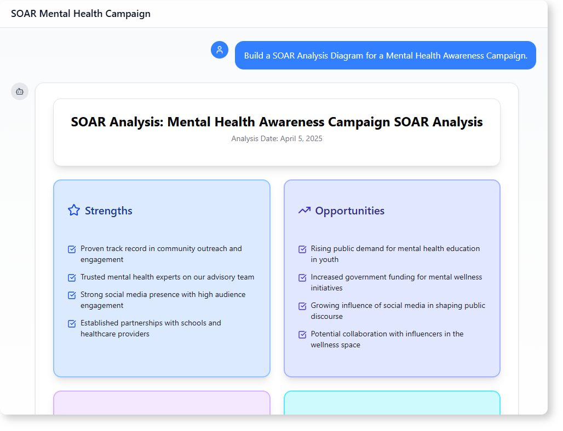Click checkbox beside potential collaboration with influencers

click(302, 335)
